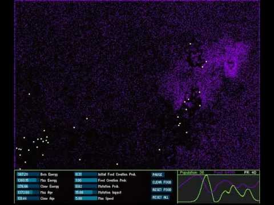Screen dimensions: 274x205
Task: Adjust the Initial Food Creation Prob. slider
Action: click(86, 174)
